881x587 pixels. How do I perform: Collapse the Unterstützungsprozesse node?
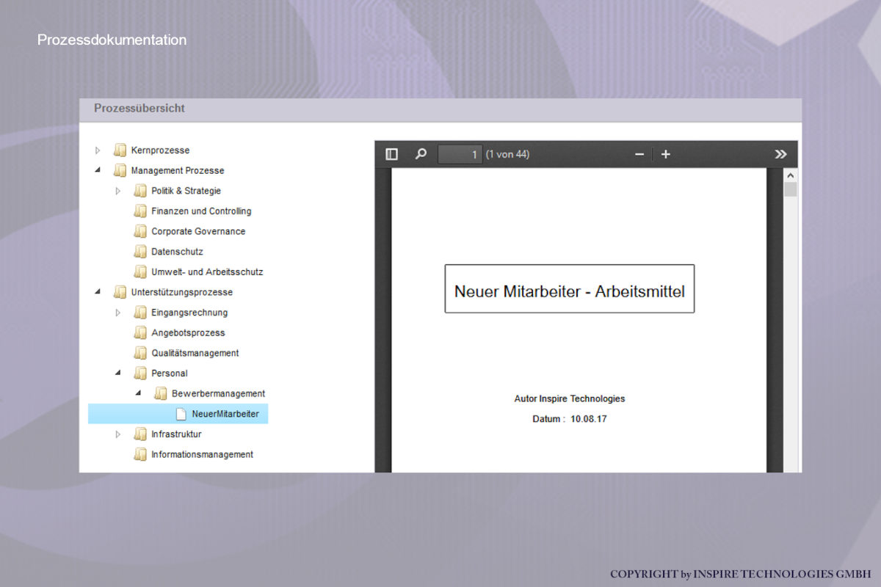coord(98,292)
